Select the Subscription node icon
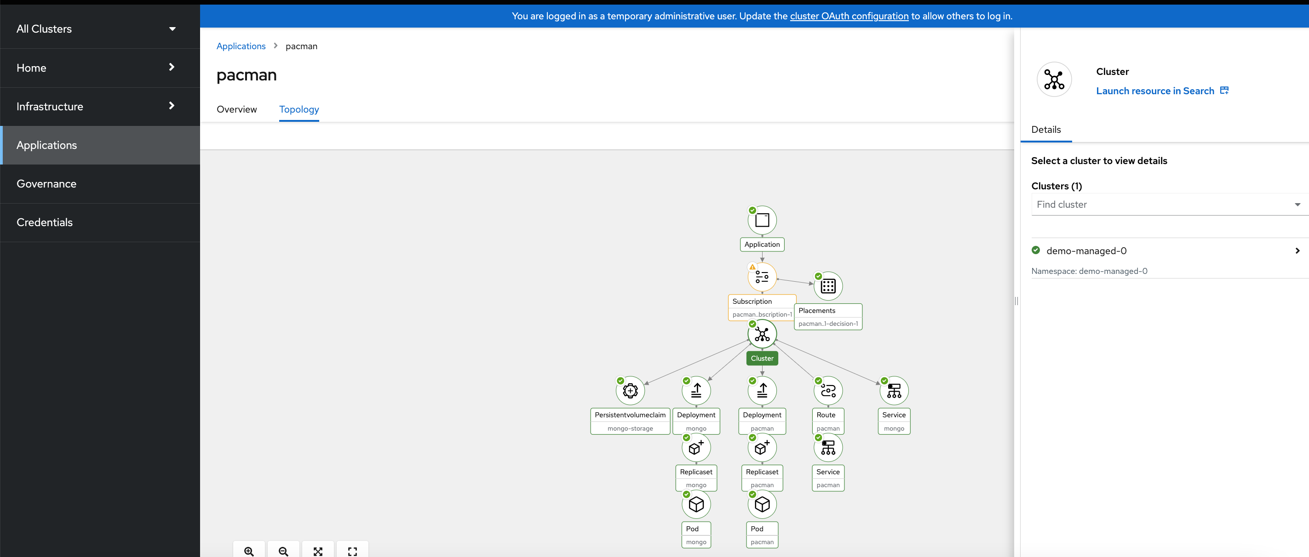The width and height of the screenshot is (1309, 557). [x=762, y=277]
